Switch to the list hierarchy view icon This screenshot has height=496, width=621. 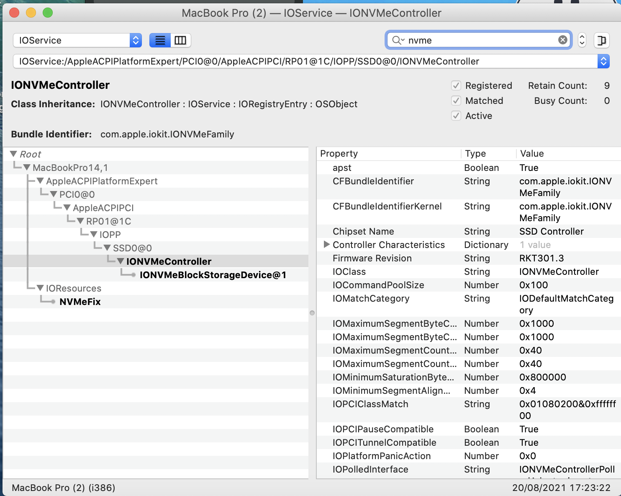(x=160, y=40)
